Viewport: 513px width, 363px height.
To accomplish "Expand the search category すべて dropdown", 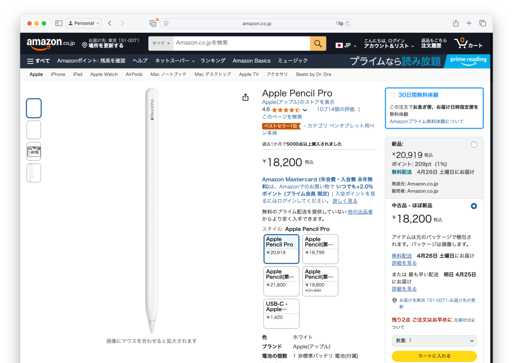I will pyautogui.click(x=161, y=43).
